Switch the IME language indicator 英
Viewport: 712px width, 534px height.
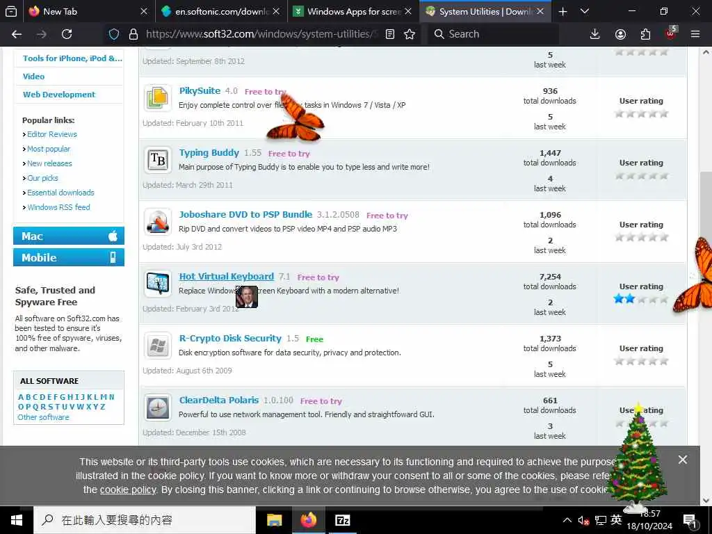coord(616,520)
